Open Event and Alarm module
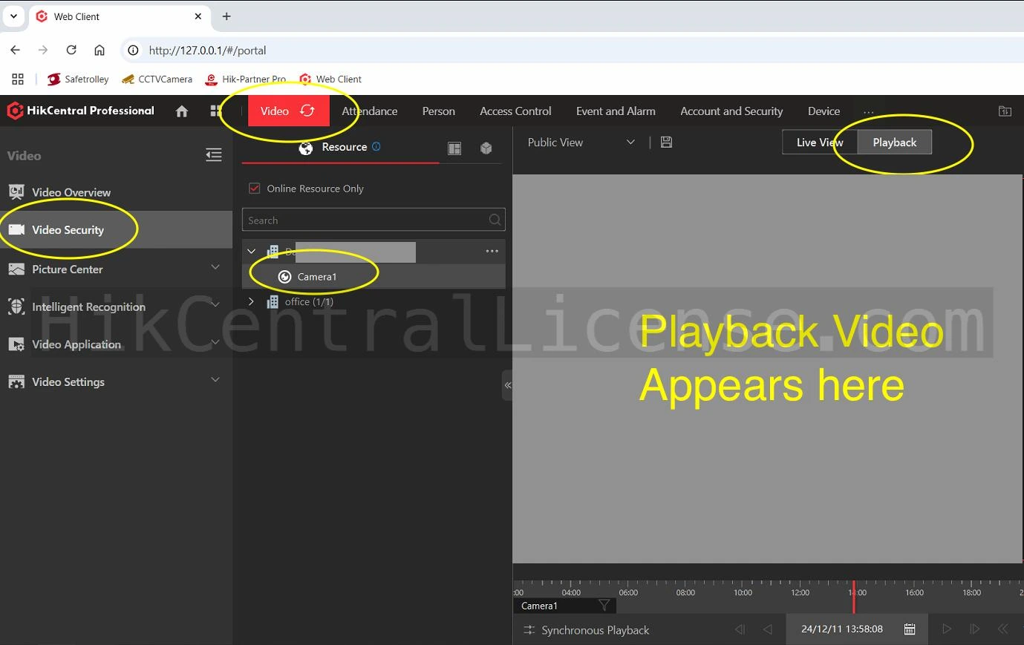Screen dimensions: 1024x645 (616, 111)
